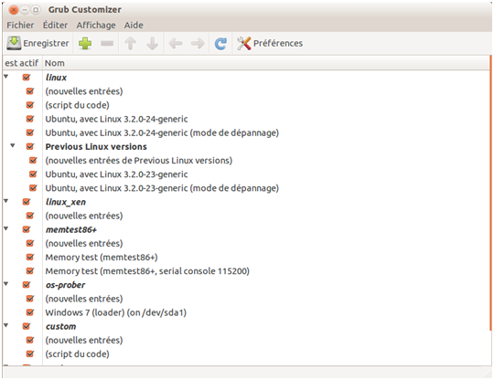The image size is (494, 380).
Task: Uncheck the linux script checkbox
Action: click(27, 78)
